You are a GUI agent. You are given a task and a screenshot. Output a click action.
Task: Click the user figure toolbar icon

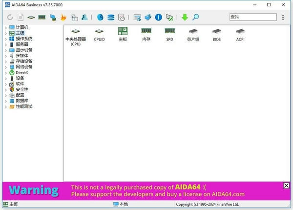(84, 17)
